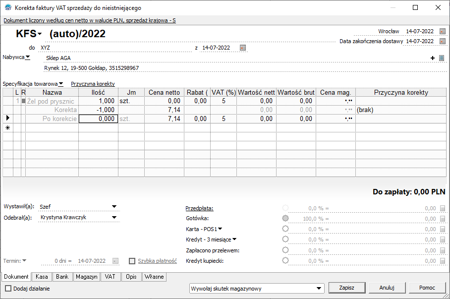Click the Cena netto column header
This screenshot has width=450, height=299.
point(164,92)
